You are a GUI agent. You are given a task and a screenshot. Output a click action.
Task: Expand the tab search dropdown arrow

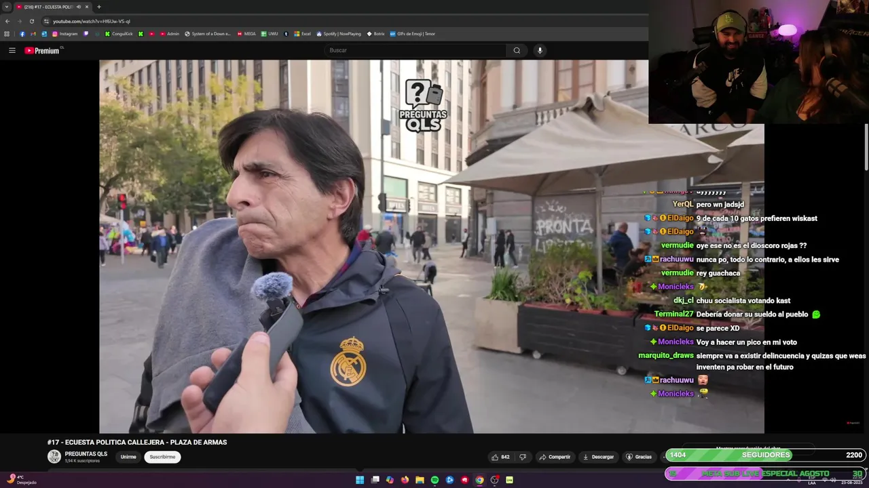[7, 7]
